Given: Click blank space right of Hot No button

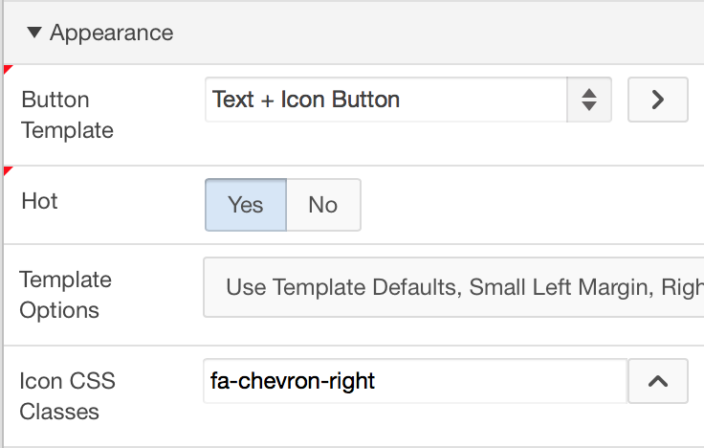Looking at the screenshot, I should [x=526, y=205].
